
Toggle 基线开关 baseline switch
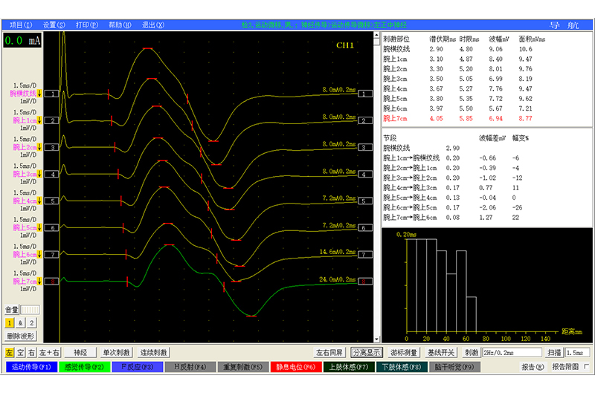click(442, 352)
